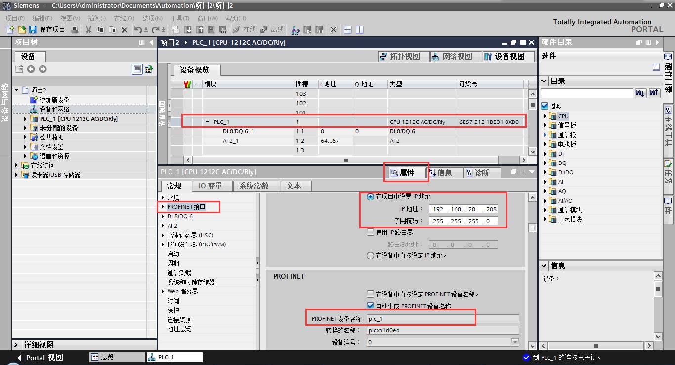Click the forward arrow in project tree
The image size is (675, 365).
(42, 69)
